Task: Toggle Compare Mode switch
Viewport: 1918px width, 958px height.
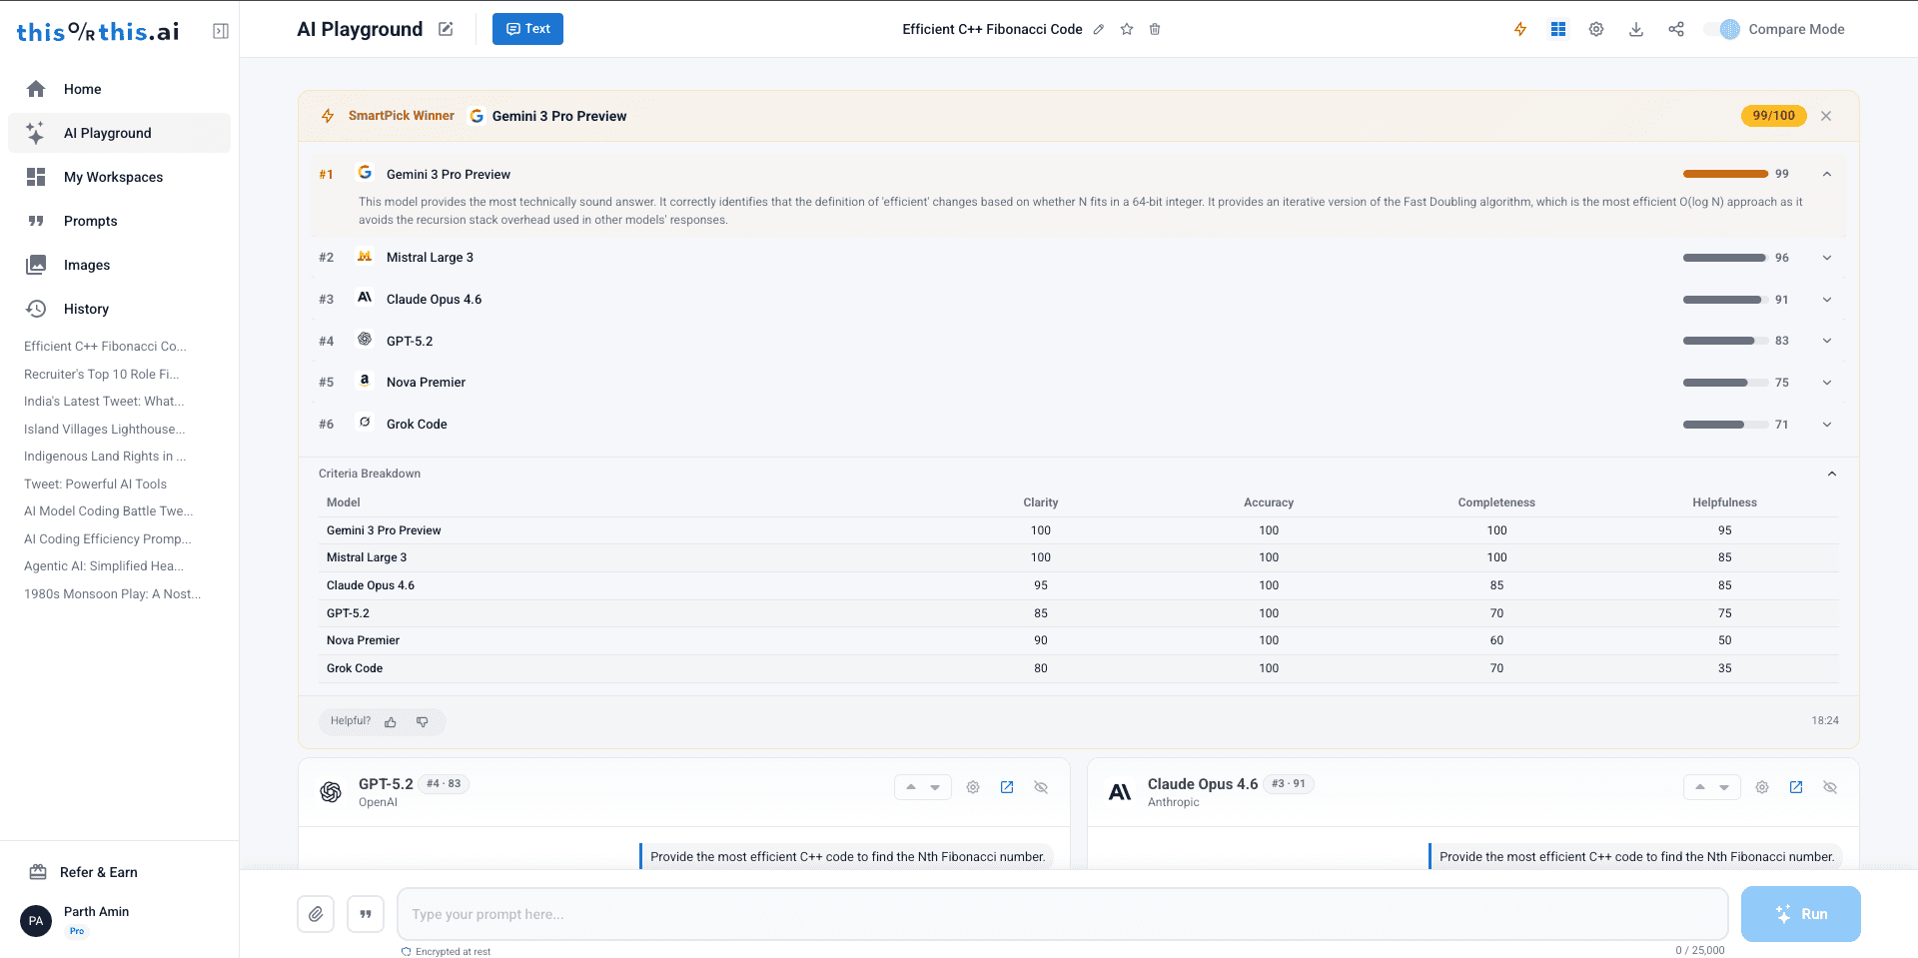Action: tap(1723, 29)
